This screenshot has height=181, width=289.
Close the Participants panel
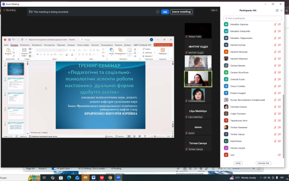click(x=281, y=10)
